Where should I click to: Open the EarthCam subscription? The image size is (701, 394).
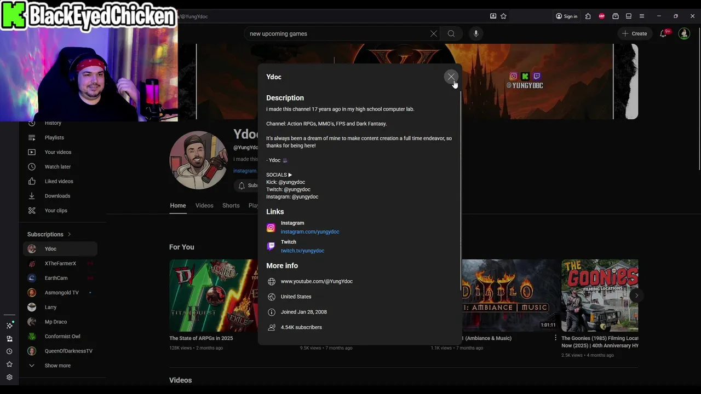[60, 278]
